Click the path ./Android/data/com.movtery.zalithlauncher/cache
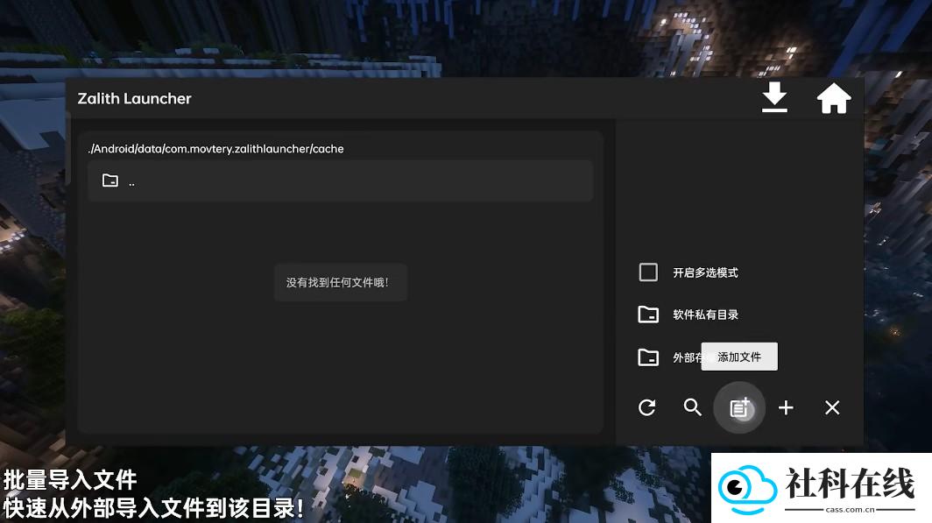The width and height of the screenshot is (932, 523). [215, 149]
